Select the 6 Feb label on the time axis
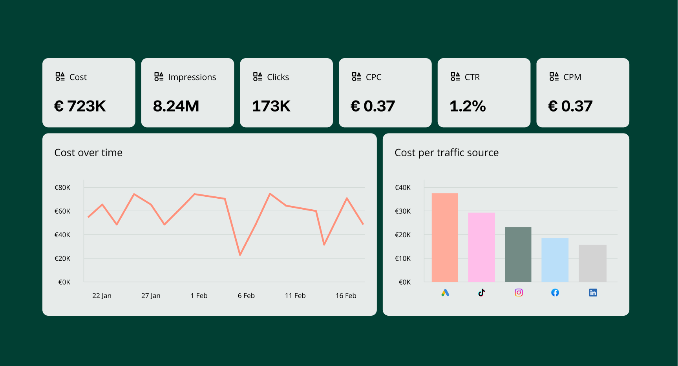Viewport: 678px width, 366px height. (246, 295)
